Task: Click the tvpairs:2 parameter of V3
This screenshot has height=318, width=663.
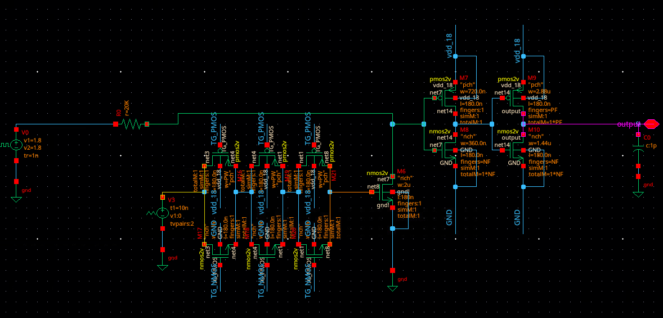Action: pos(181,223)
